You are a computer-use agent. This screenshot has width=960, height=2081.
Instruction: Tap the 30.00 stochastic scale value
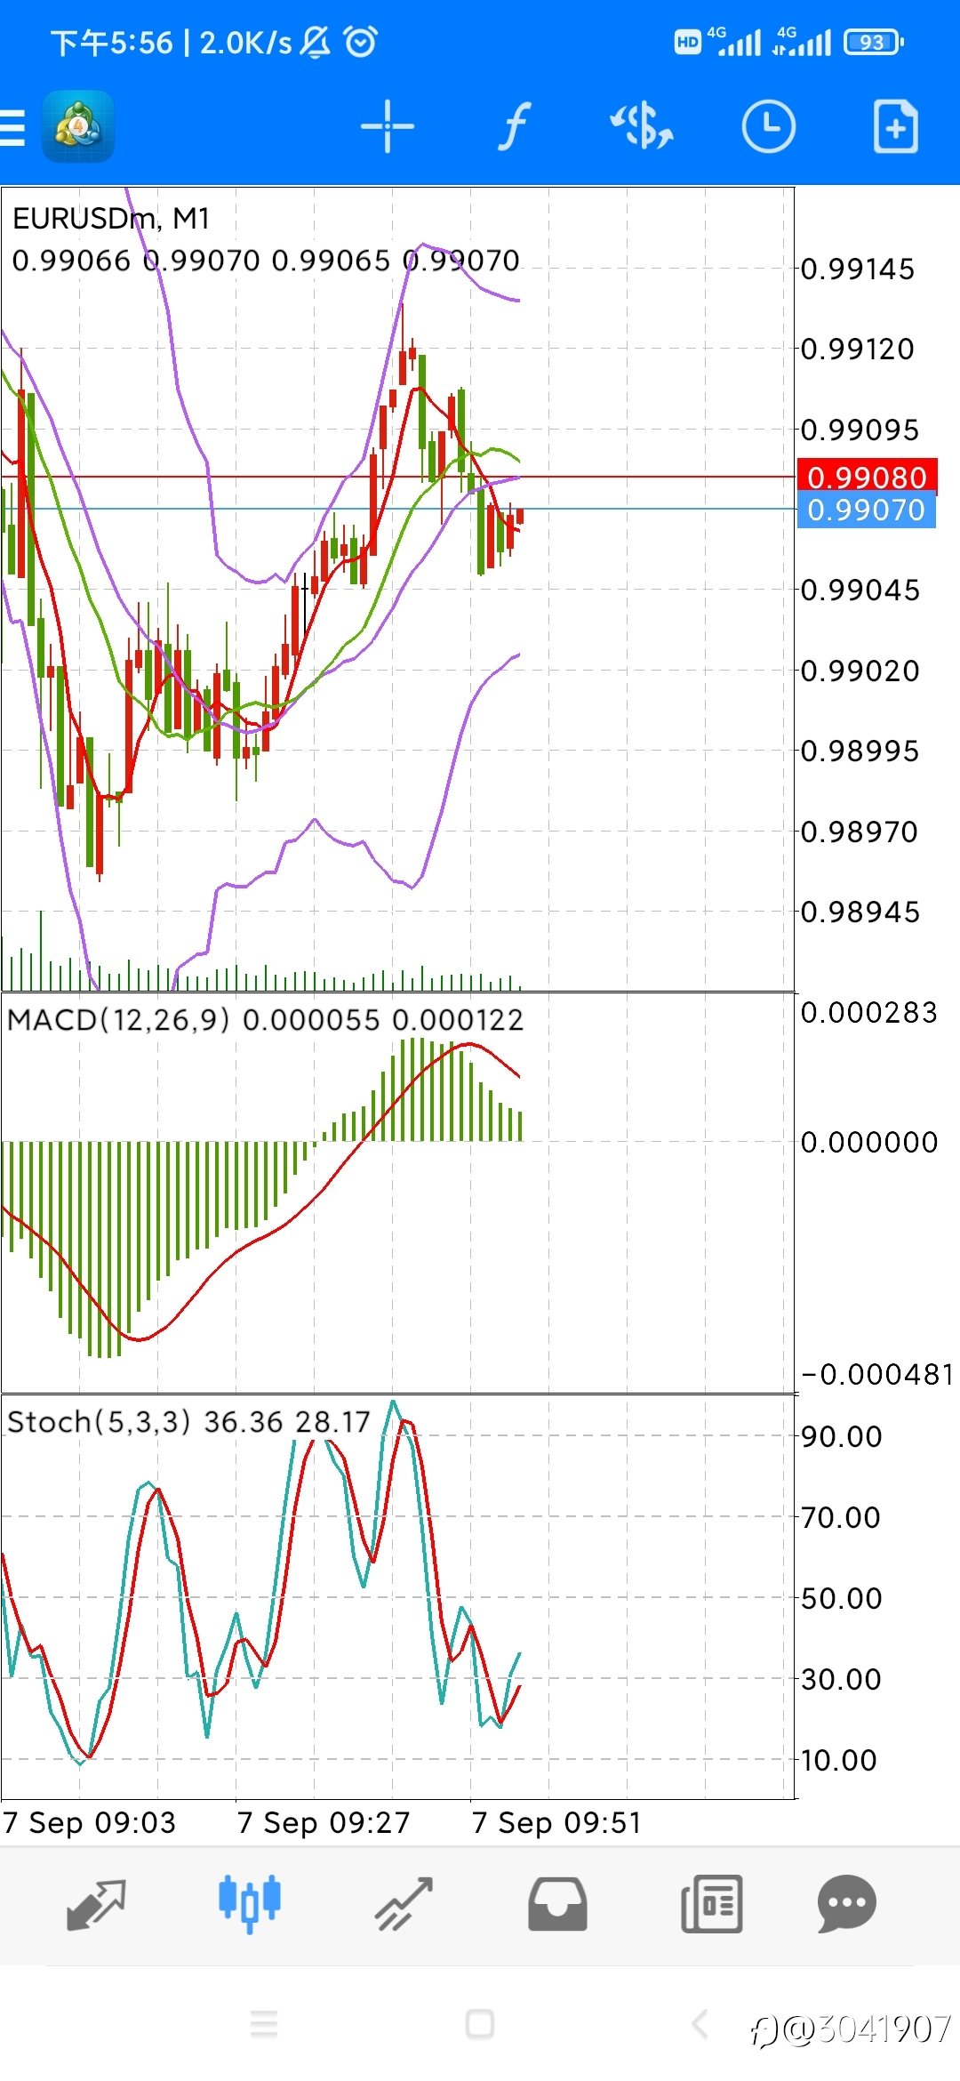point(841,1680)
